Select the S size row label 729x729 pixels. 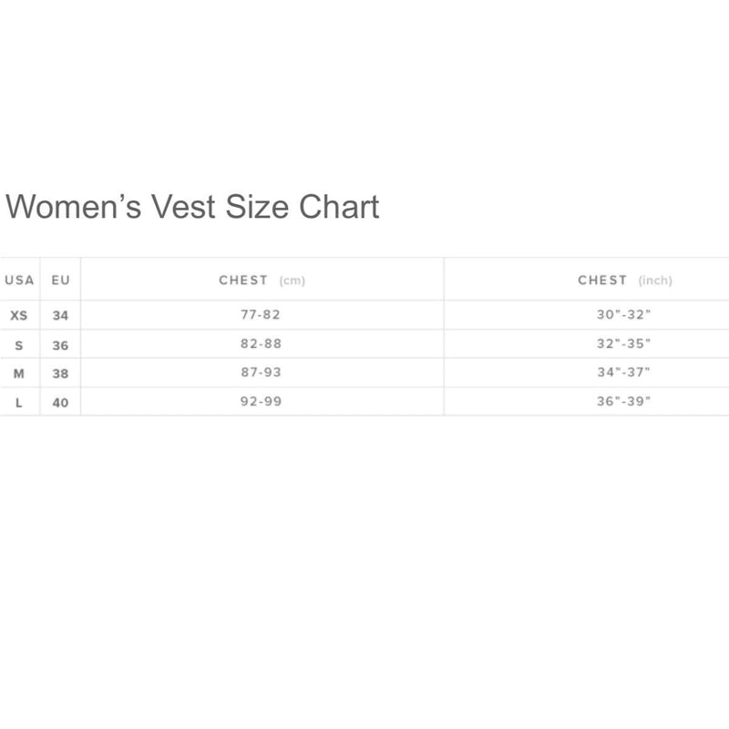point(19,344)
